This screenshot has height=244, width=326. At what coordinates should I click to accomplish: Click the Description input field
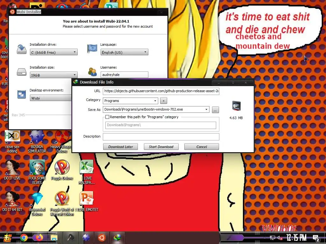click(x=161, y=137)
